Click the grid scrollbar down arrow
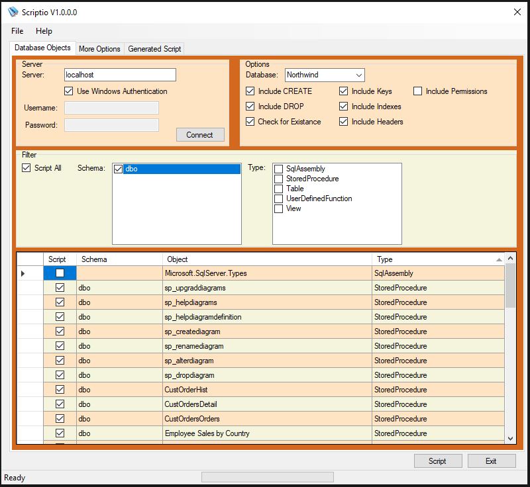Viewport: 530px width, 487px height. pyautogui.click(x=510, y=439)
